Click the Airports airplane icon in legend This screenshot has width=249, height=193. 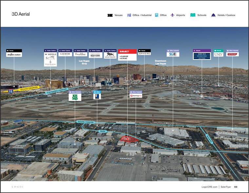[172, 15]
